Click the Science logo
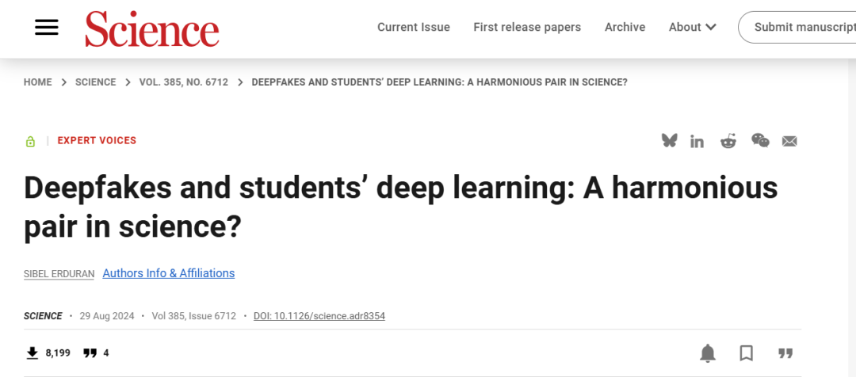Image resolution: width=856 pixels, height=377 pixels. pyautogui.click(x=152, y=29)
